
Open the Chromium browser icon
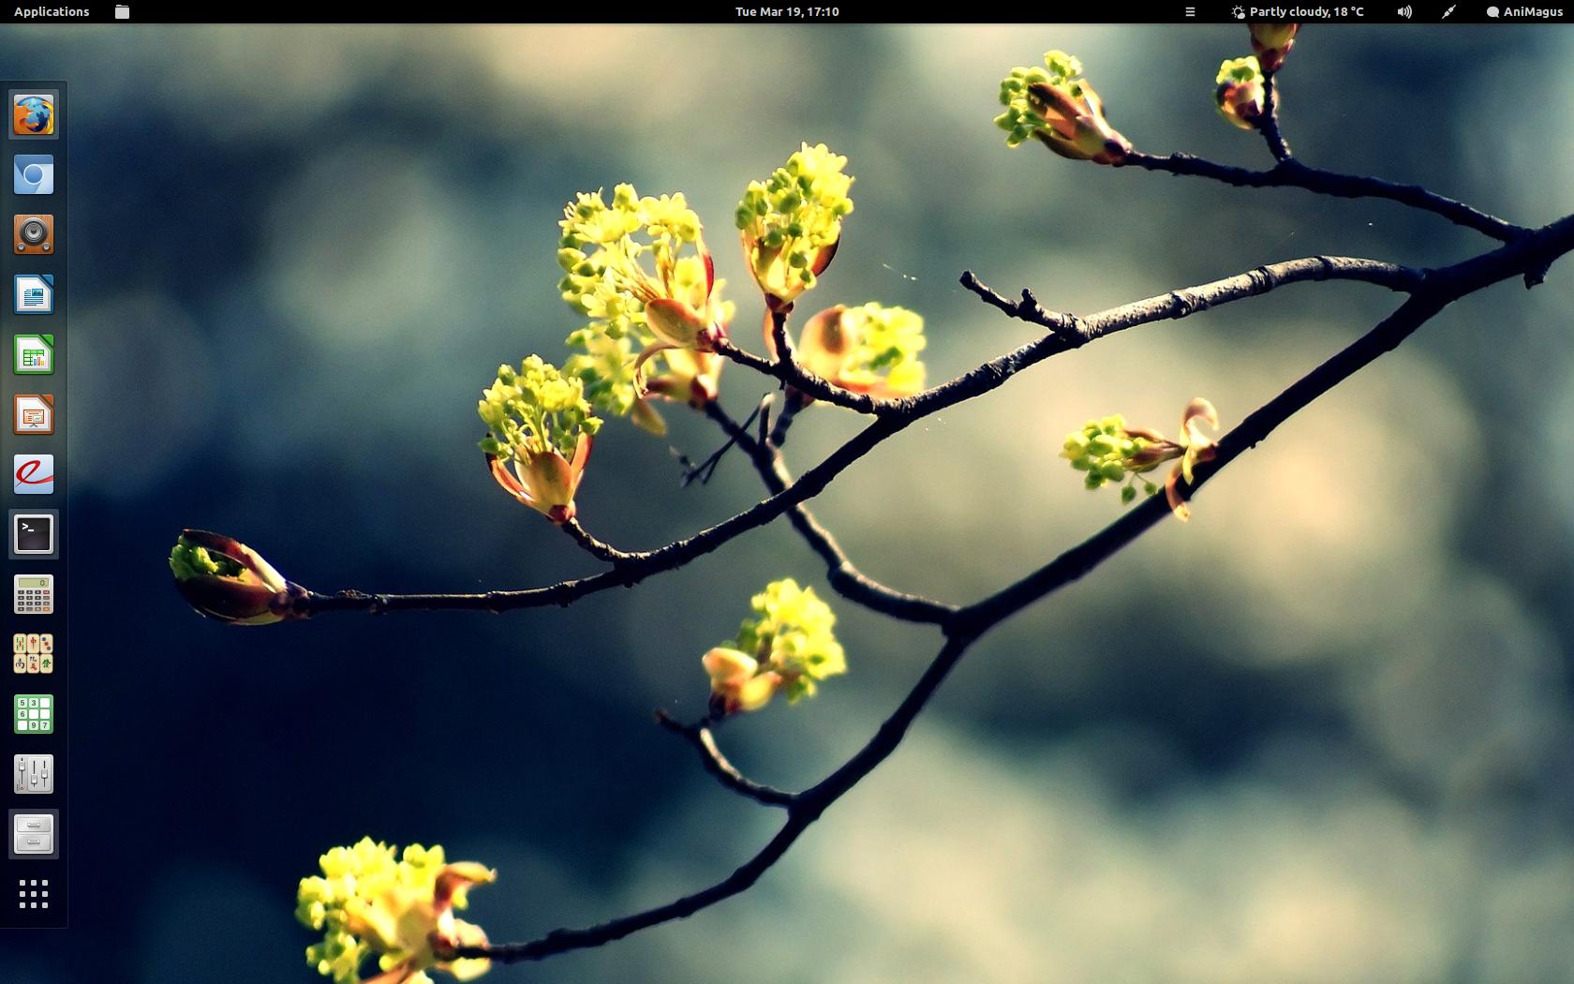[x=34, y=175]
